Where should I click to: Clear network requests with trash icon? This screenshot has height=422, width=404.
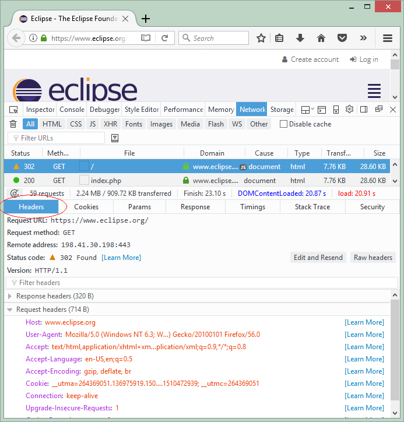coord(13,124)
